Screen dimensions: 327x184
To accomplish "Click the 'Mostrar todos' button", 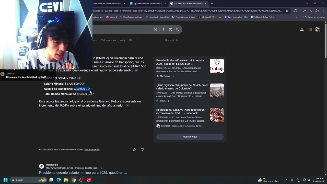I will pos(190,137).
